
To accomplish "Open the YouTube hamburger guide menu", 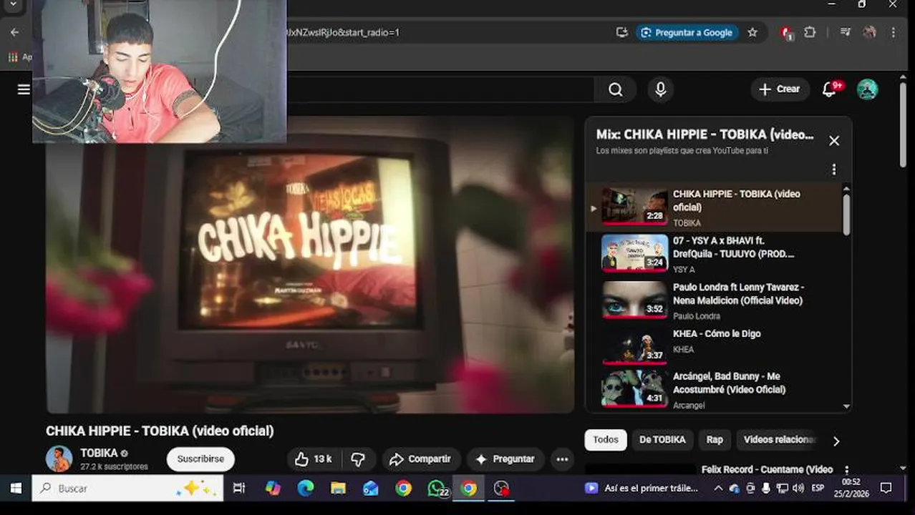I will 24,89.
